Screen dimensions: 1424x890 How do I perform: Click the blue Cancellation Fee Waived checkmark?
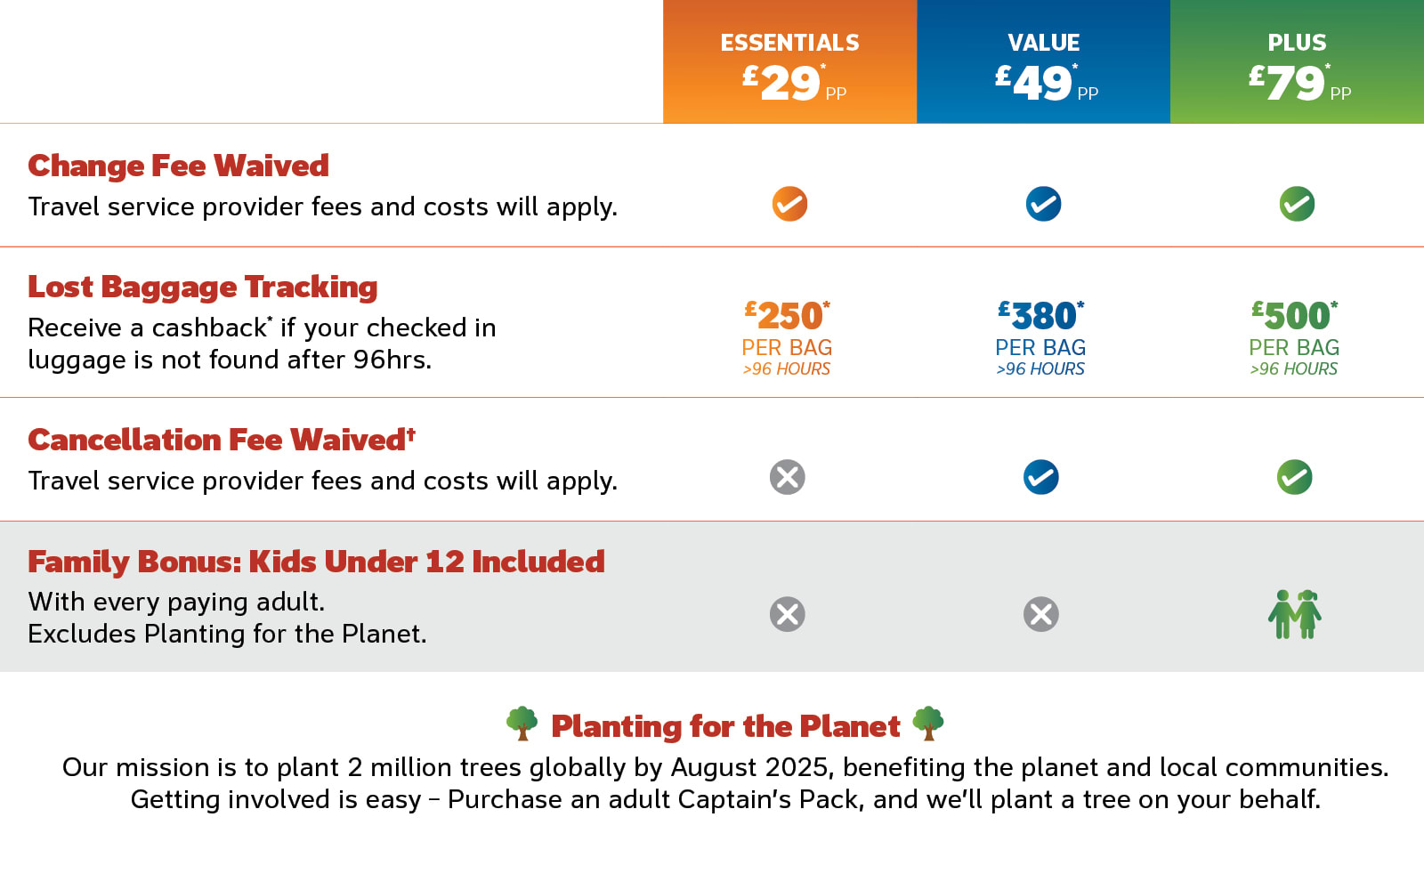click(1041, 477)
